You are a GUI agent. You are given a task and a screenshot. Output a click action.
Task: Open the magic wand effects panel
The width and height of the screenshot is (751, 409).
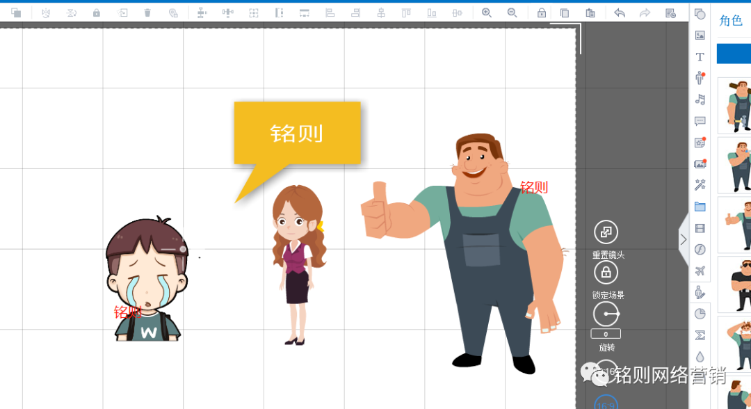pyautogui.click(x=700, y=185)
